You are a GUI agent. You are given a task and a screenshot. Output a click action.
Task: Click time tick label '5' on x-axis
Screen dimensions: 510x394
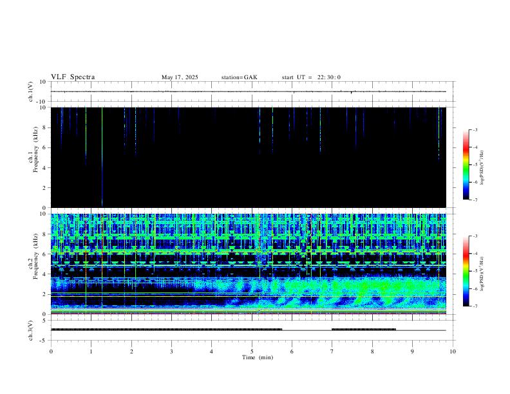click(x=252, y=352)
